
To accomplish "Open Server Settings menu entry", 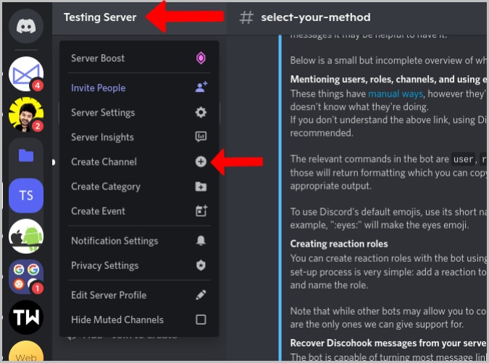I will click(x=139, y=112).
